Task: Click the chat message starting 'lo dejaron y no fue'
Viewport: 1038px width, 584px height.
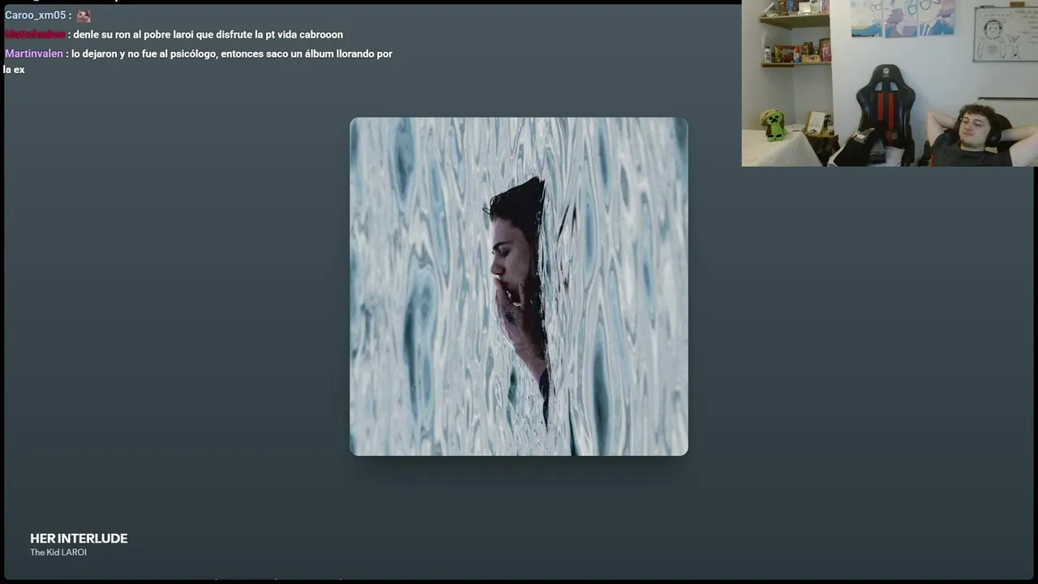Action: point(199,62)
